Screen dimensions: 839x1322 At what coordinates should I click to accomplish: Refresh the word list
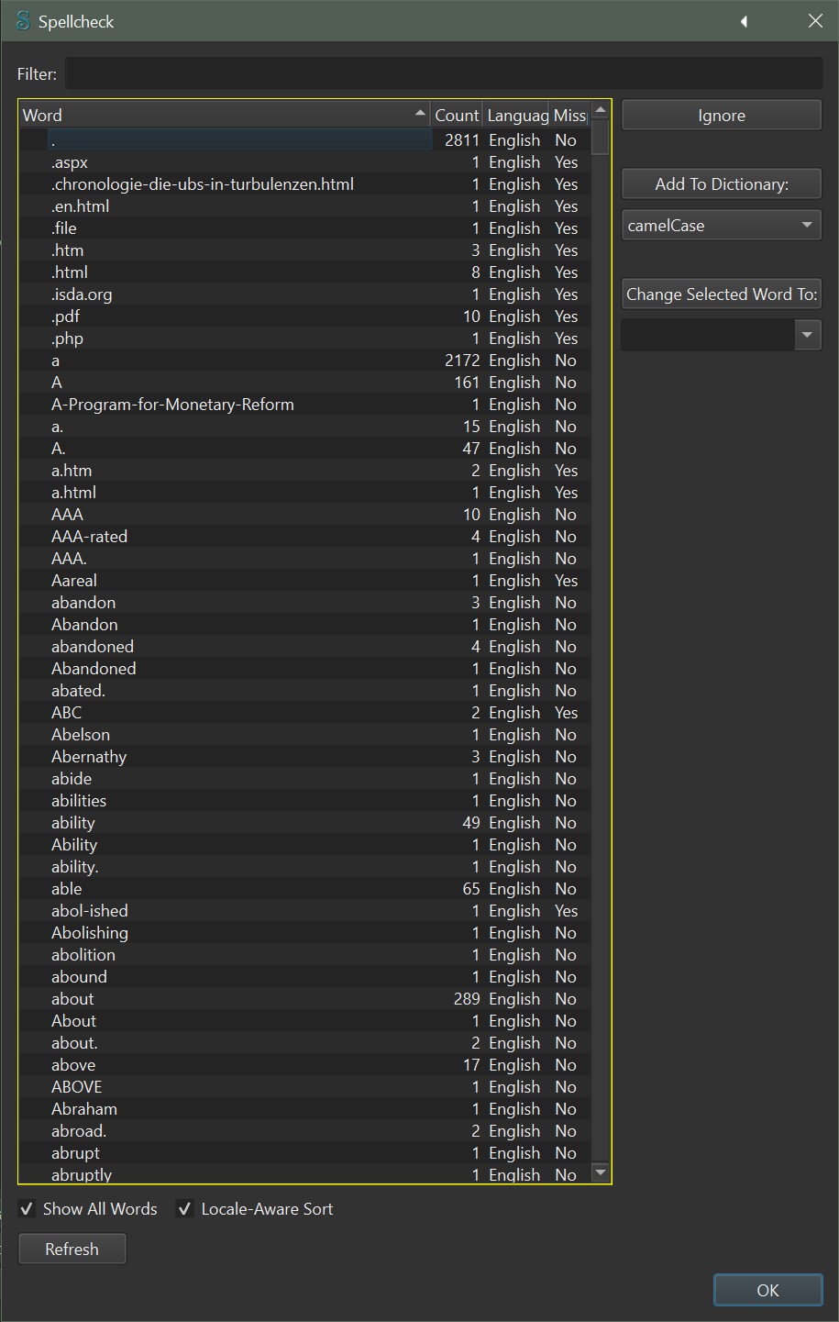(72, 1250)
